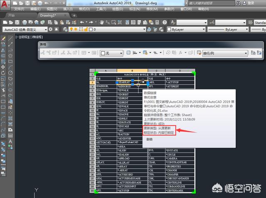Open the 按行/列 cell style dropdown
The width and height of the screenshot is (266, 198).
tap(225, 53)
